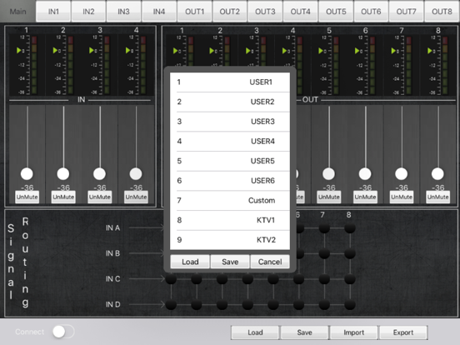The height and width of the screenshot is (345, 460).
Task: Select preset 2 USER2
Action: [230, 102]
